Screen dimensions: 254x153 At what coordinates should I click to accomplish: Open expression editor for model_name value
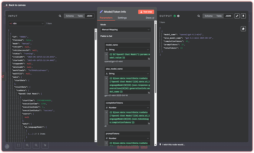[149, 59]
